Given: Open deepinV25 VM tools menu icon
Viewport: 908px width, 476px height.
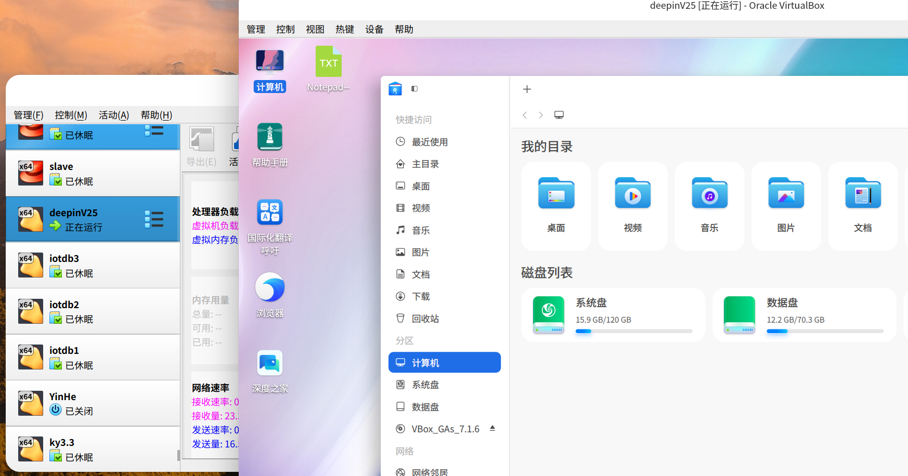Looking at the screenshot, I should pos(154,219).
